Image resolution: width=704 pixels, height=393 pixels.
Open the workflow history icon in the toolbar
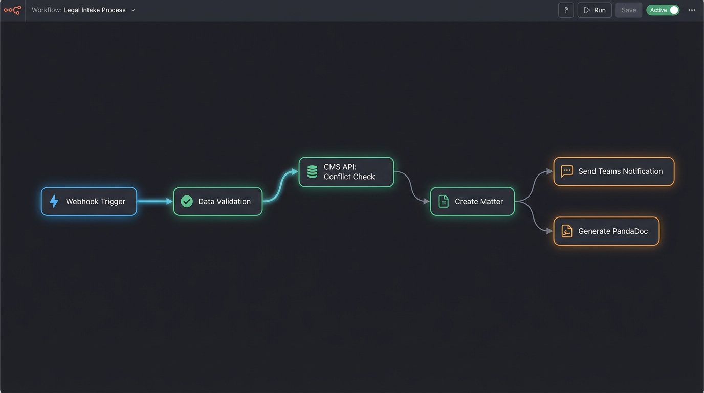[x=566, y=10]
